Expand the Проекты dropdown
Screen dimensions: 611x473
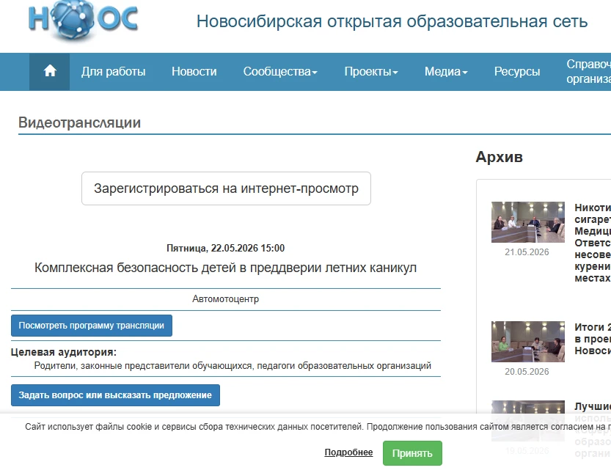371,72
